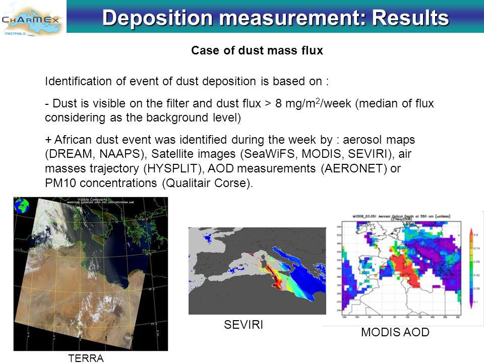Click the 'TERRA' caption label
The height and width of the screenshot is (363, 484).
86,358
